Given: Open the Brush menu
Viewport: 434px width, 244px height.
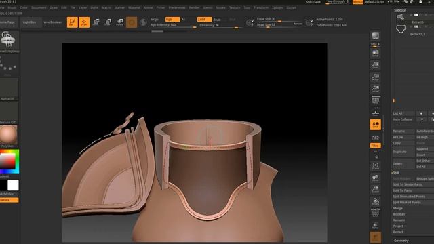Looking at the screenshot, I should (12, 7).
